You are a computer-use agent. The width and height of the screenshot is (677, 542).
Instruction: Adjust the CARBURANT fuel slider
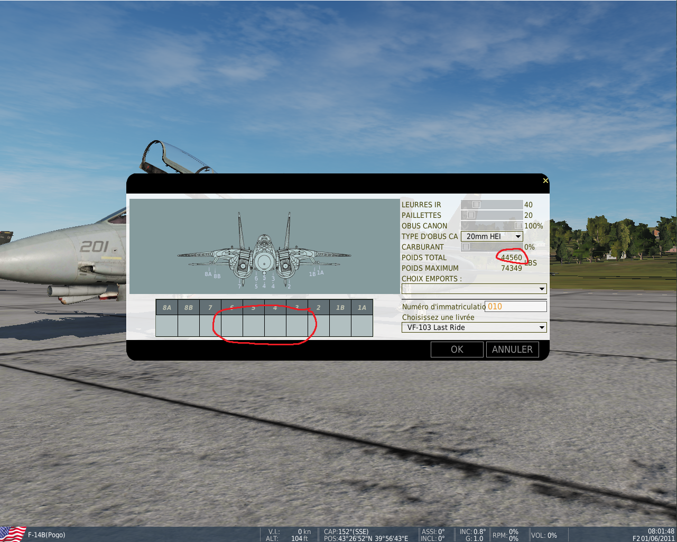point(491,247)
